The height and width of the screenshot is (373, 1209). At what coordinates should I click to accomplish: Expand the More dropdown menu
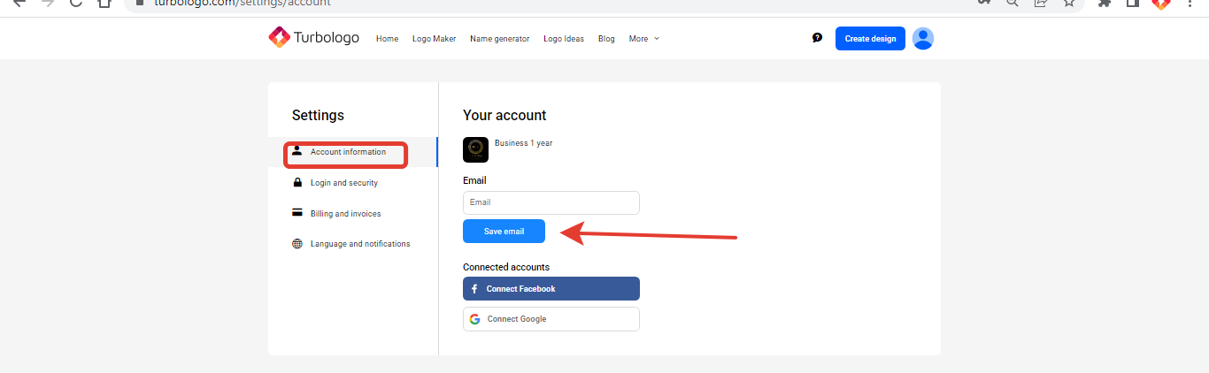(643, 39)
